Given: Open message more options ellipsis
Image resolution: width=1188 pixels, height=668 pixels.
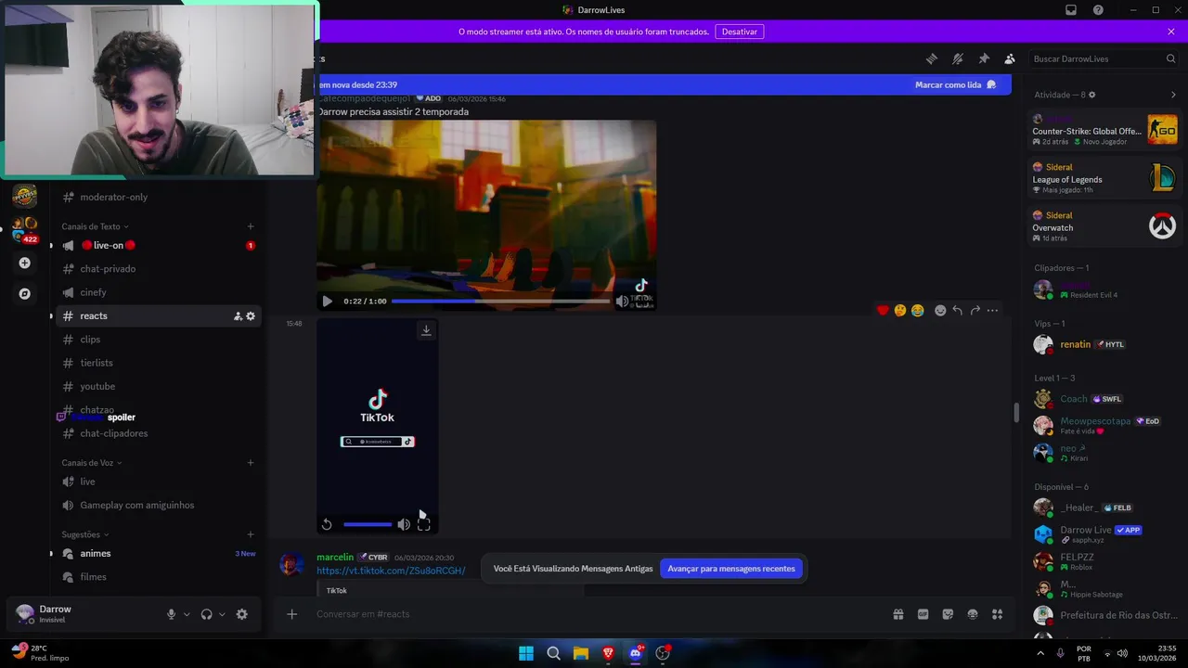Looking at the screenshot, I should 992,311.
